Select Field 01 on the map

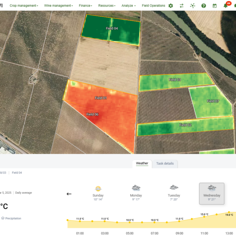pyautogui.click(x=101, y=98)
